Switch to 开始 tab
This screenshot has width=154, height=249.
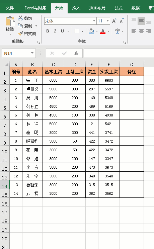tap(59, 8)
